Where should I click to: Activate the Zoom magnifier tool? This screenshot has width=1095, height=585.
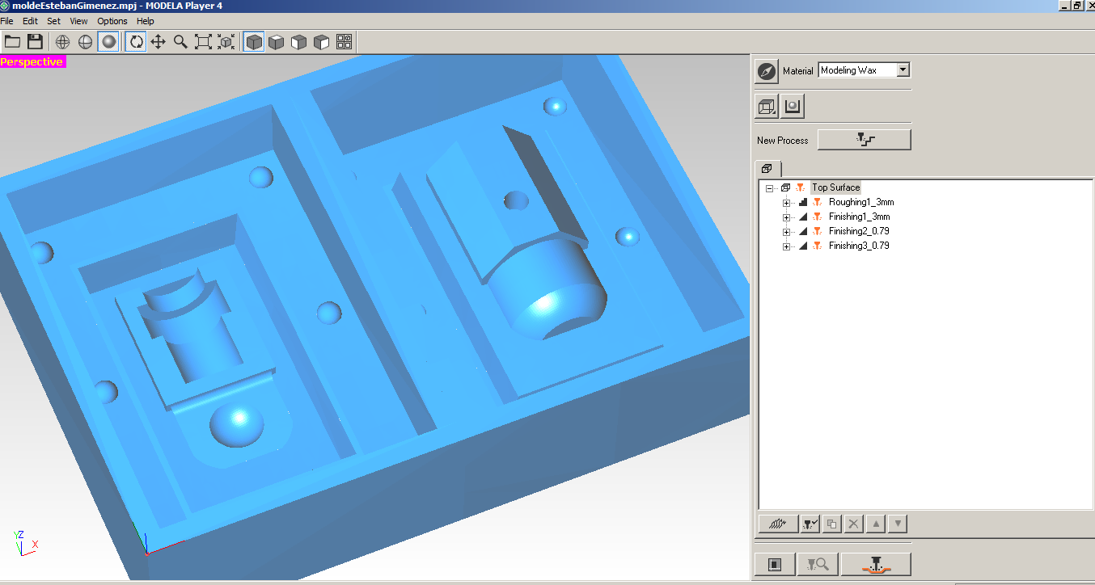(180, 41)
